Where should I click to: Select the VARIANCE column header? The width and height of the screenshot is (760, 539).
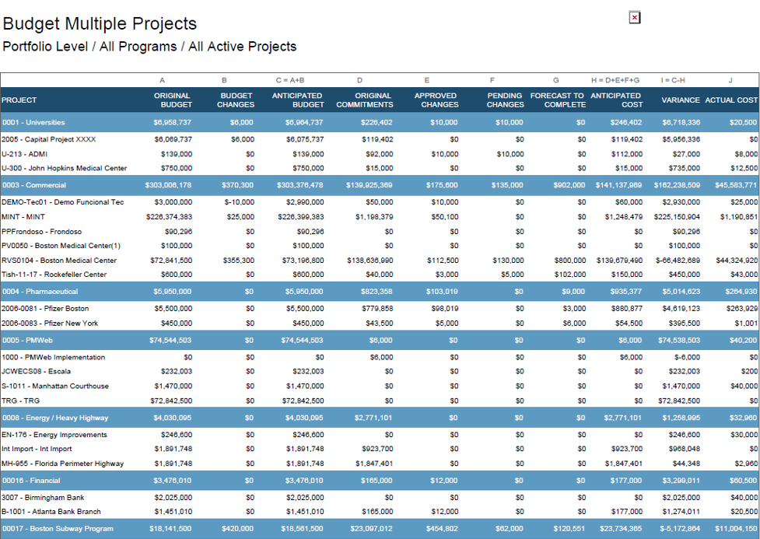pos(681,100)
